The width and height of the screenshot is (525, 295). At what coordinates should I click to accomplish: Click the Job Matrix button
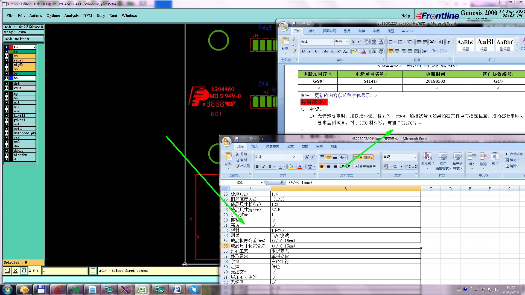23,39
